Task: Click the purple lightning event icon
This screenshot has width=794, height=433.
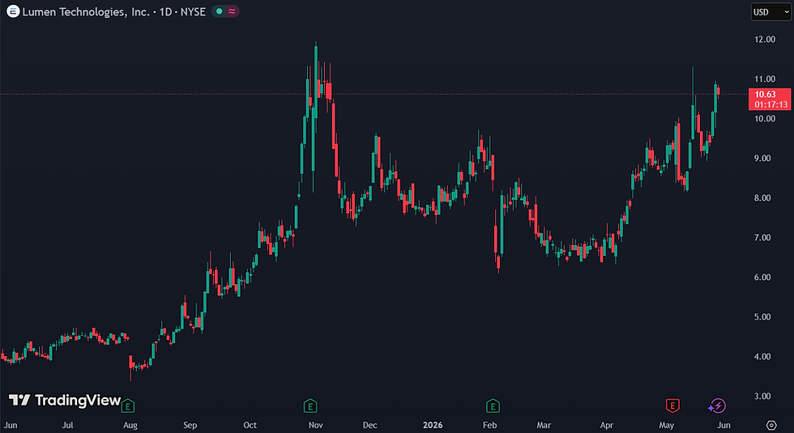Action: coord(716,405)
